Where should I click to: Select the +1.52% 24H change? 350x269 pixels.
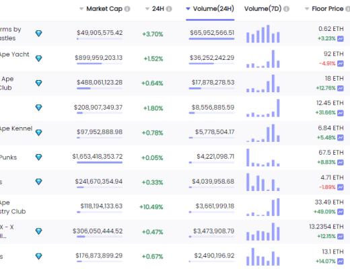153,59
